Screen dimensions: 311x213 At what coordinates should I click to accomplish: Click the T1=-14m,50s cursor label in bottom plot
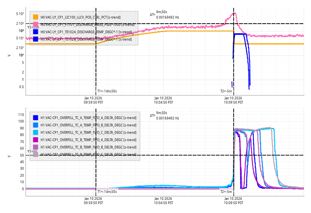[x=107, y=191]
